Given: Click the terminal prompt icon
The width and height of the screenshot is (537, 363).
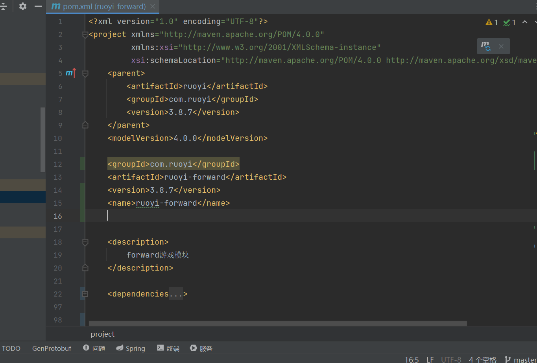Looking at the screenshot, I should [160, 348].
